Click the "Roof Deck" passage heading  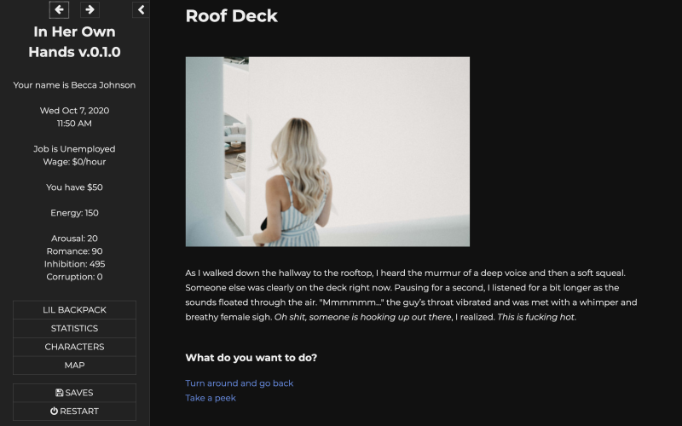coord(231,16)
